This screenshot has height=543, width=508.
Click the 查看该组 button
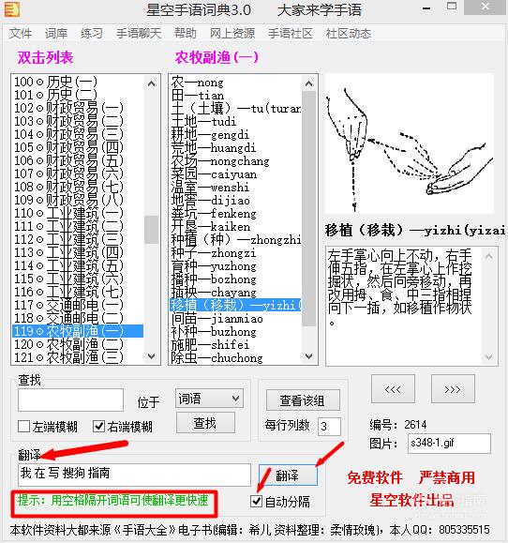coord(303,400)
